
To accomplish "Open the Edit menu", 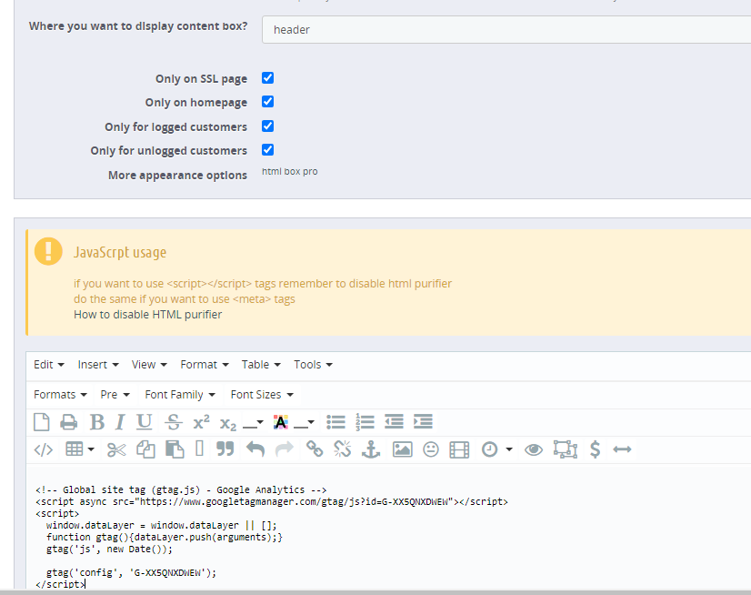I will pos(49,365).
